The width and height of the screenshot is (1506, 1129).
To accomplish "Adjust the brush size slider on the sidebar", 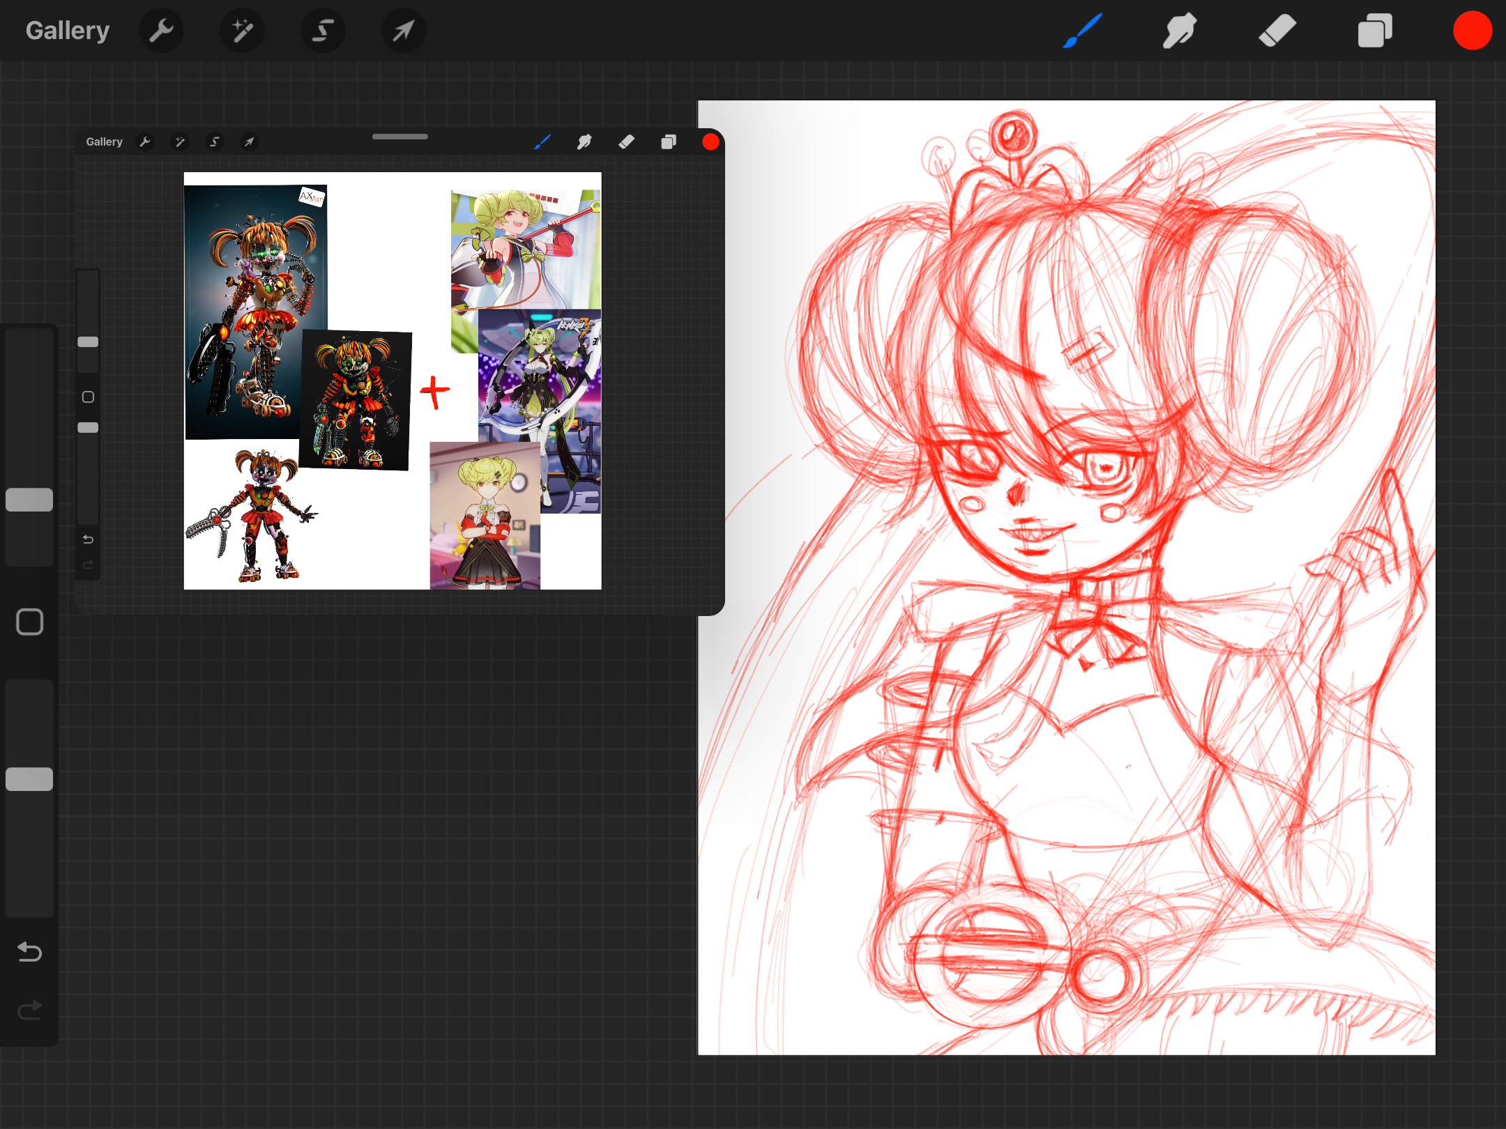I will [29, 500].
